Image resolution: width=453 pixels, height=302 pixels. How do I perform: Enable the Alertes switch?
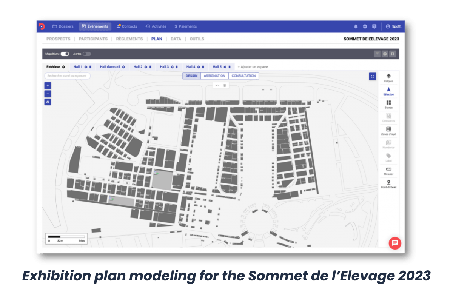click(x=86, y=54)
